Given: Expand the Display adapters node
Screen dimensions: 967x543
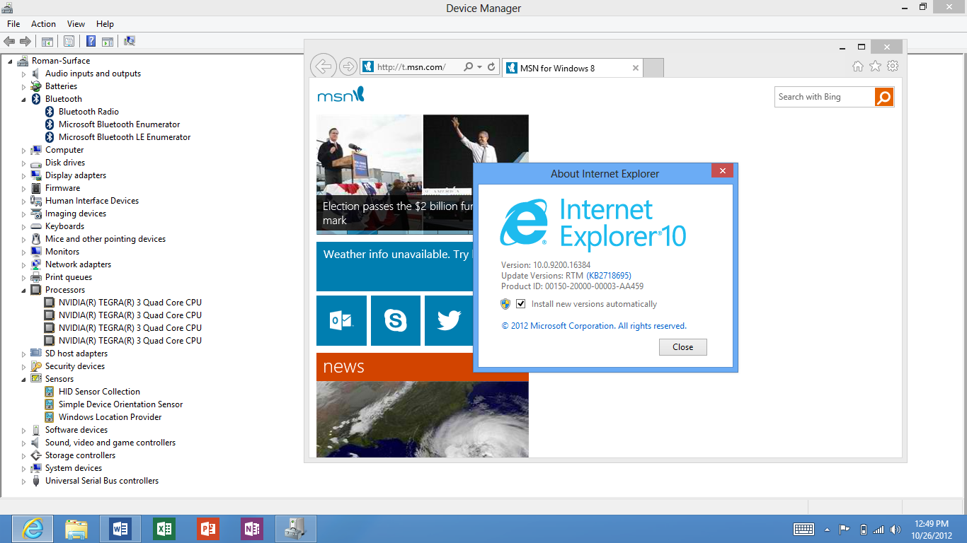Looking at the screenshot, I should click(x=23, y=175).
